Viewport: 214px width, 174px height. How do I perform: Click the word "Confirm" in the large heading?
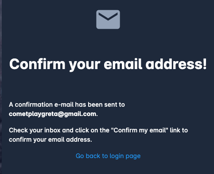(x=37, y=64)
